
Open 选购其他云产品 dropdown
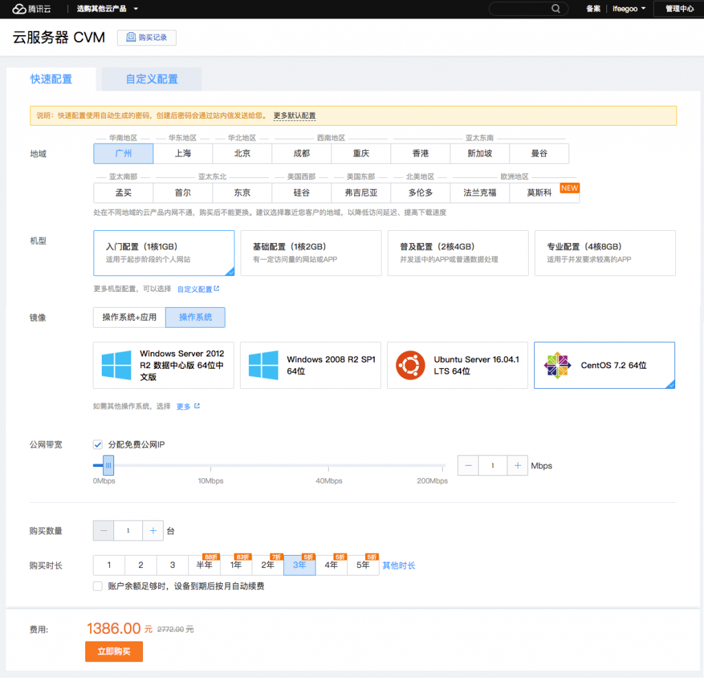click(107, 8)
